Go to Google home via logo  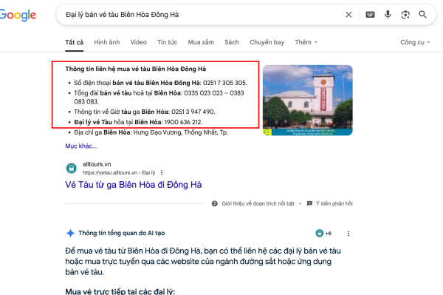coord(18,15)
